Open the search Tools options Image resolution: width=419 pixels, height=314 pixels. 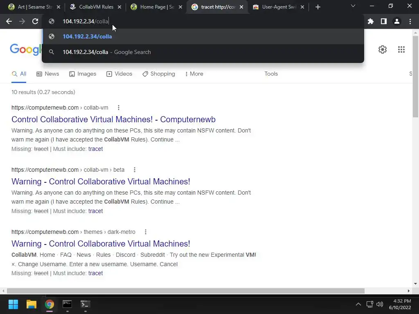point(271,74)
